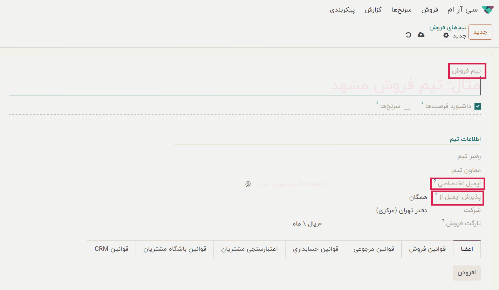499x290 pixels.
Task: Save the record using the cloud icon
Action: 421,35
